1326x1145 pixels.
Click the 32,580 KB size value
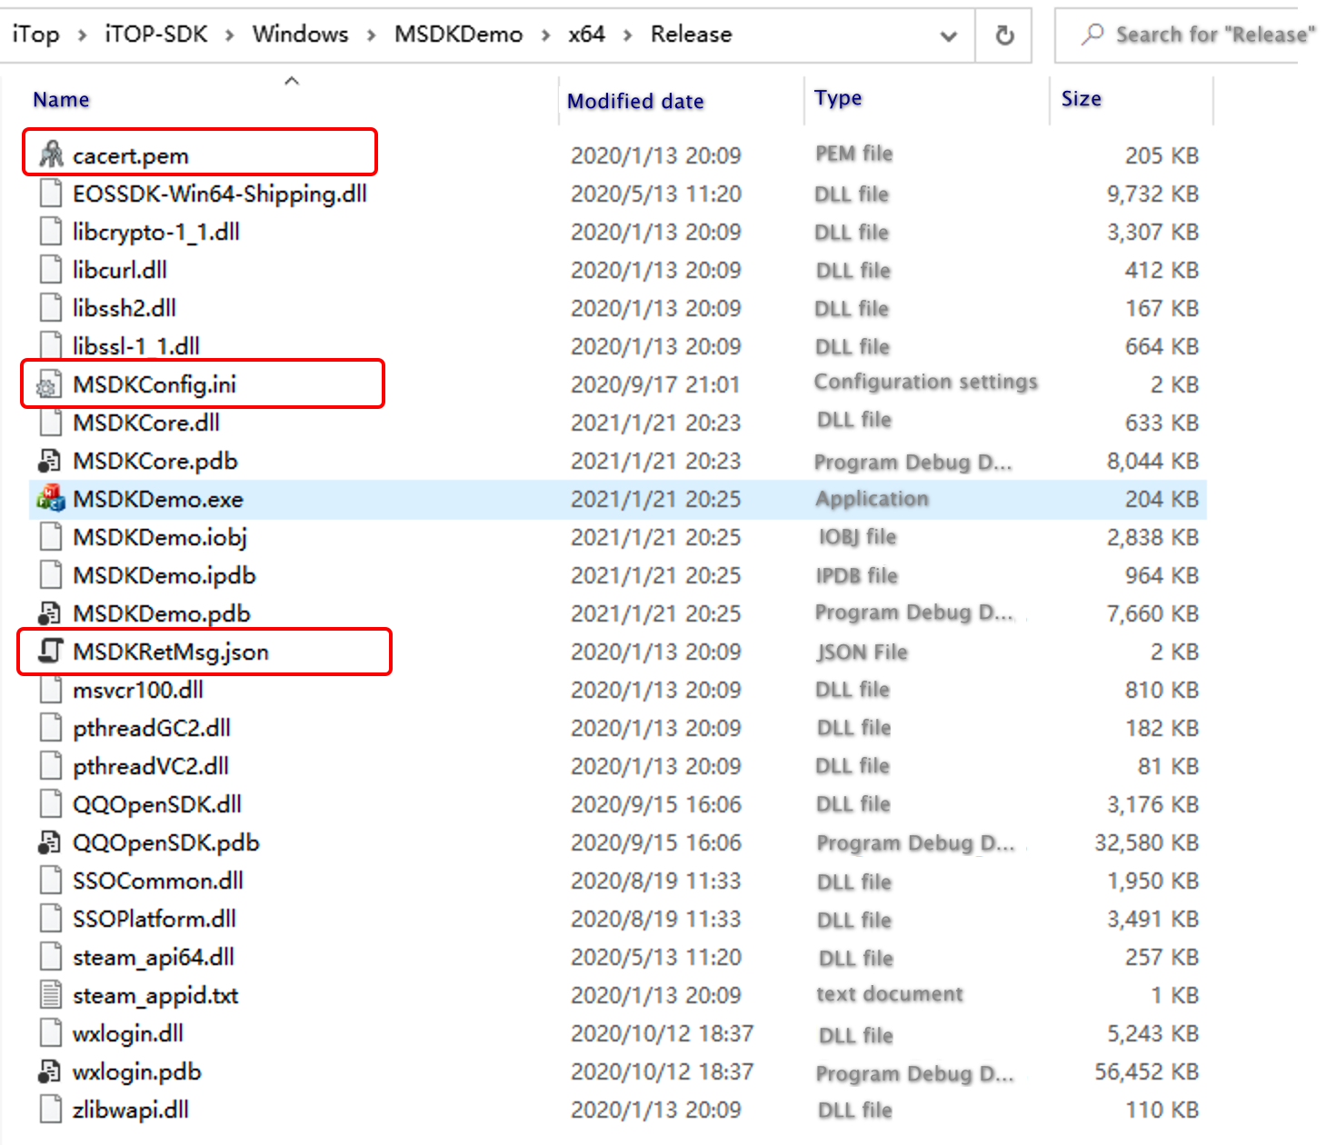1146,842
